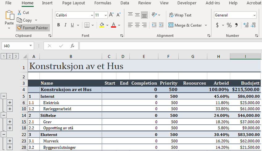The width and height of the screenshot is (262, 151).
Task: Click Merge & Center
Action: click(x=185, y=25)
